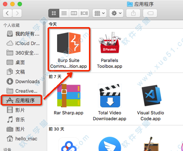The image size is (183, 151).
Task: Switch to icon grid view
Action: (x=54, y=13)
